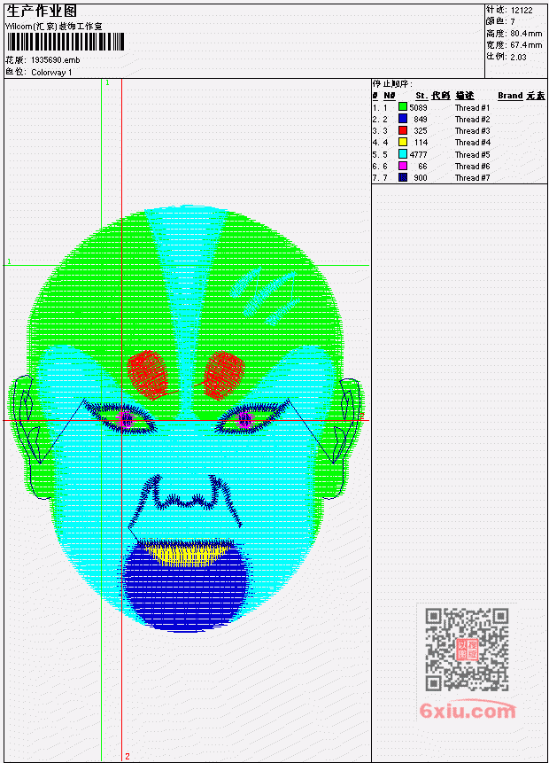Click the stitch count '5089'
Image resolution: width=549 pixels, height=763 pixels.
coord(418,107)
